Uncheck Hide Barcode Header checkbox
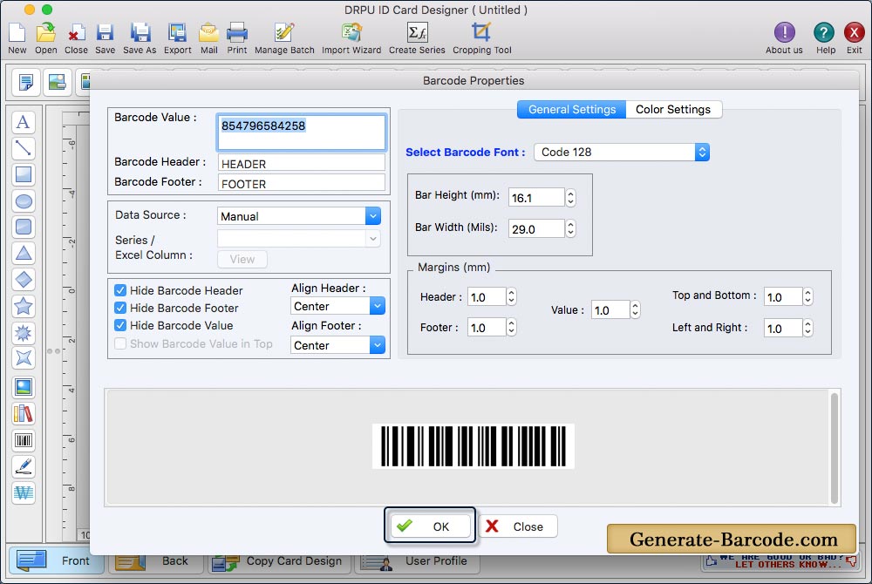This screenshot has height=584, width=872. click(x=120, y=290)
